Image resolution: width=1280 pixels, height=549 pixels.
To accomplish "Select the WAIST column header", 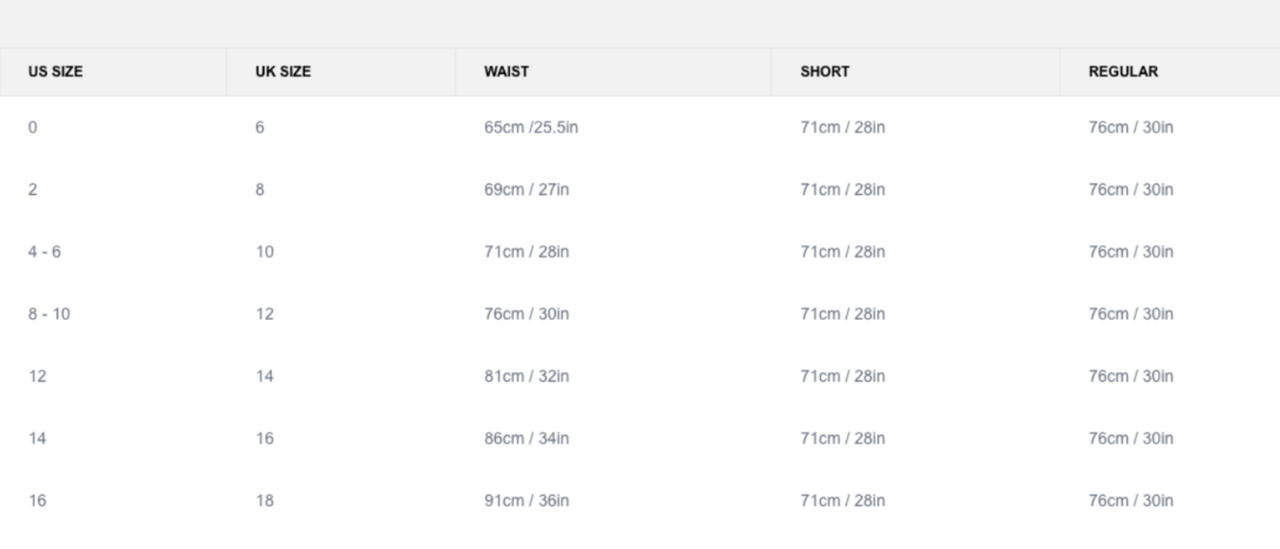I will click(x=507, y=73).
